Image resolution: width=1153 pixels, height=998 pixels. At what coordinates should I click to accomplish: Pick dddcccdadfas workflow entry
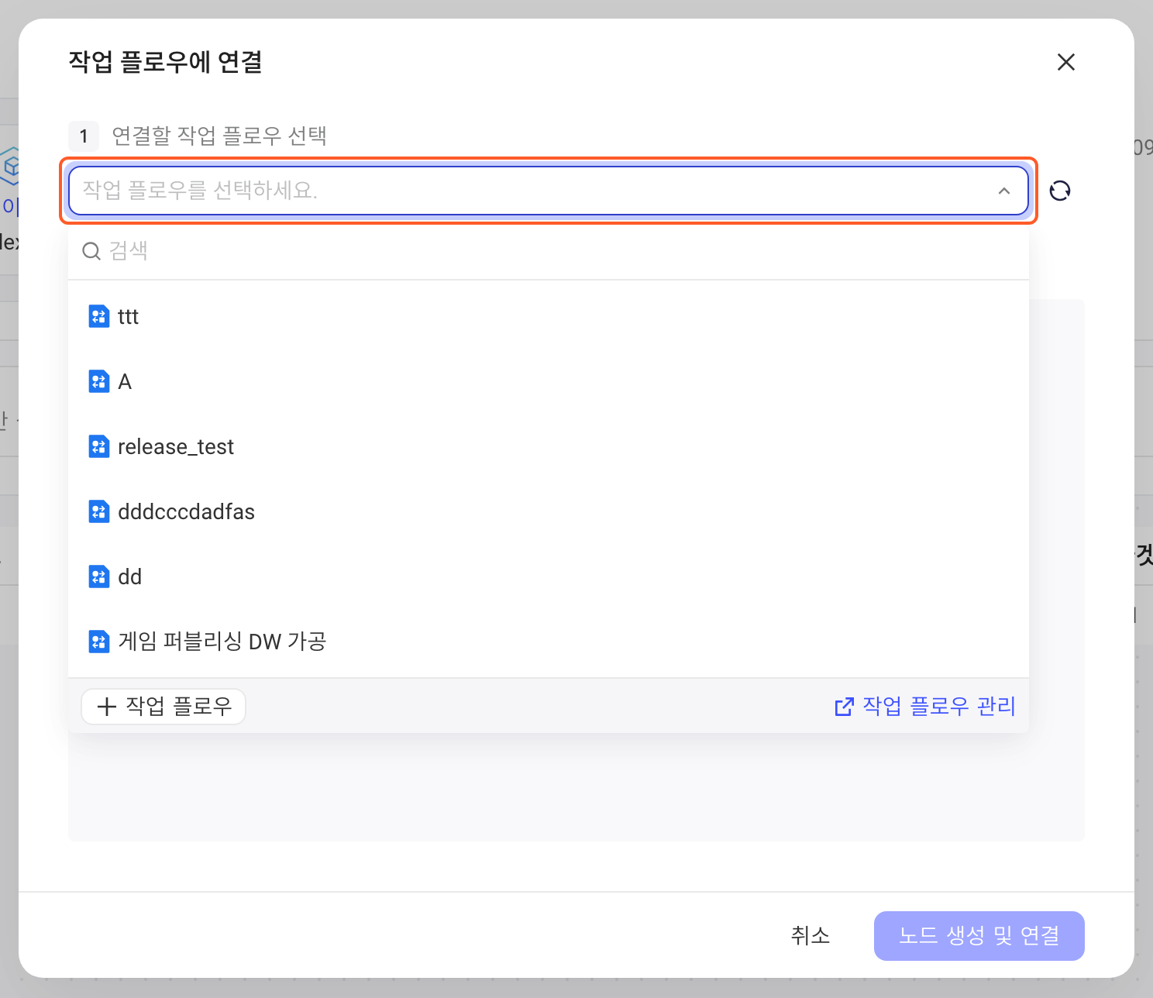(x=549, y=511)
